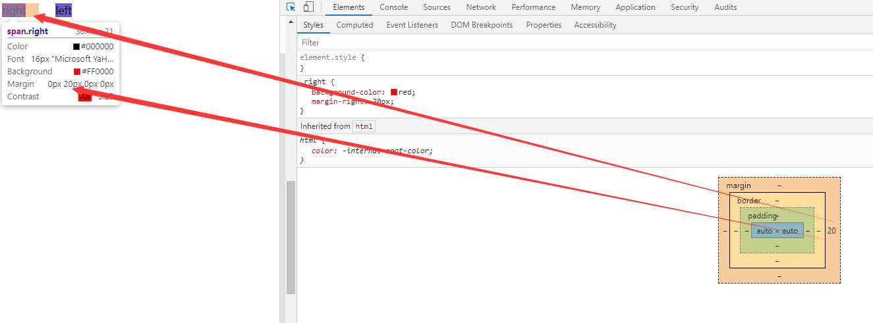Click the auto × auto content box
Viewport: 873px width, 323px height.
[x=777, y=231]
